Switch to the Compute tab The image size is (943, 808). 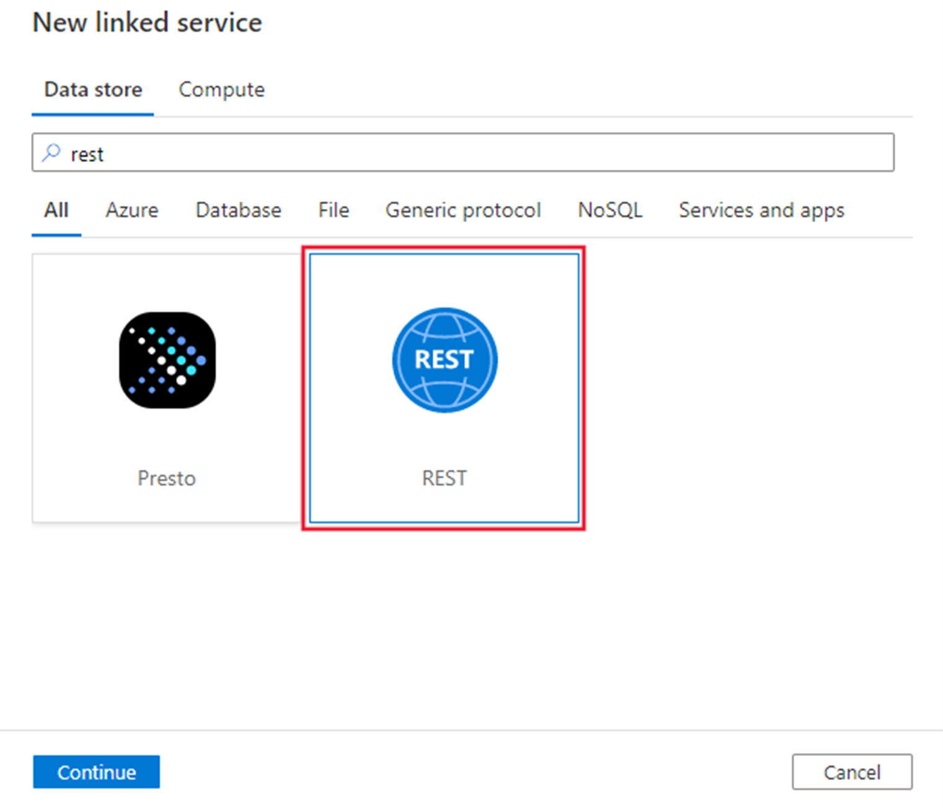click(221, 89)
